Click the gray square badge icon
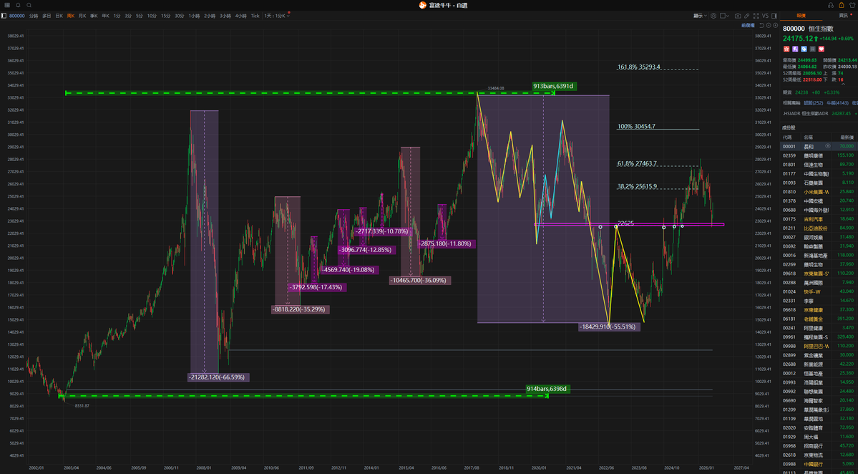The width and height of the screenshot is (858, 474). (813, 49)
